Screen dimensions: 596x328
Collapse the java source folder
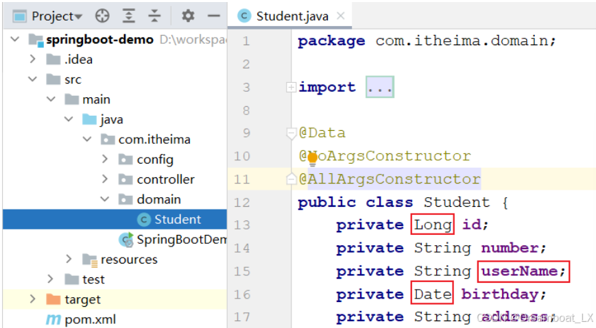(69, 120)
